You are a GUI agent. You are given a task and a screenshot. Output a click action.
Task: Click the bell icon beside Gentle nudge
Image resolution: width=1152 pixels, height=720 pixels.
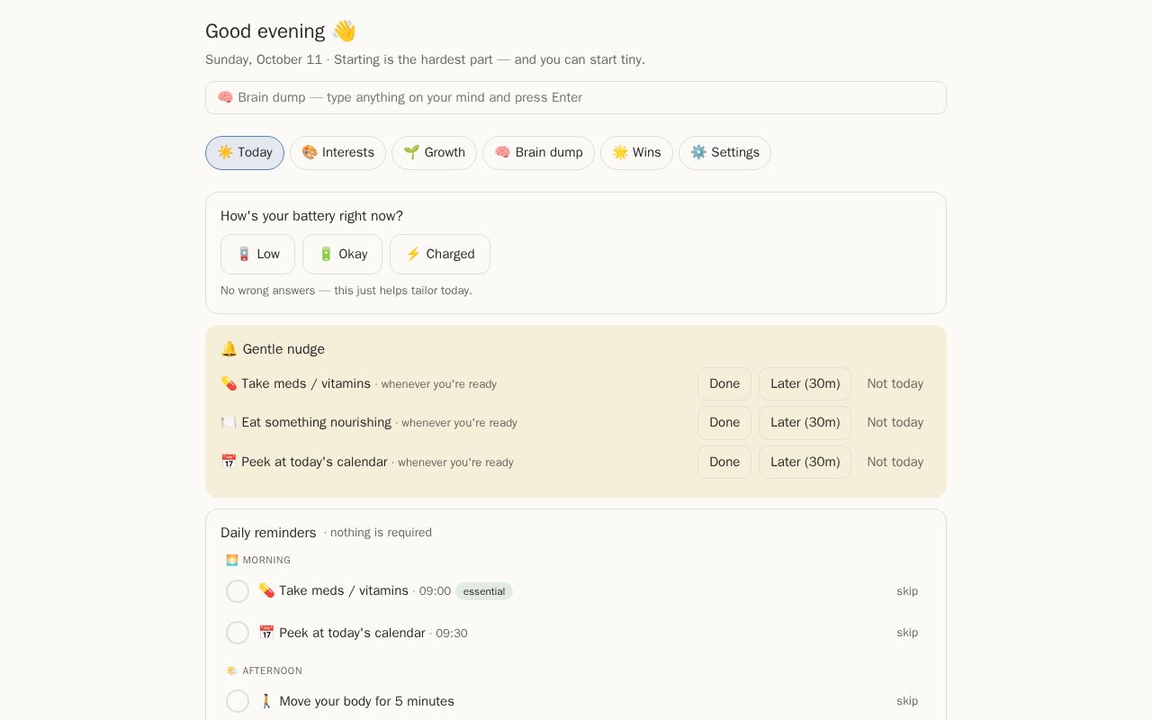[229, 349]
